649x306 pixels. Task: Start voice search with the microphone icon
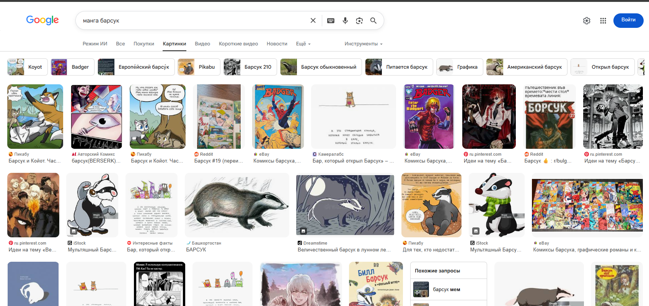[345, 21]
